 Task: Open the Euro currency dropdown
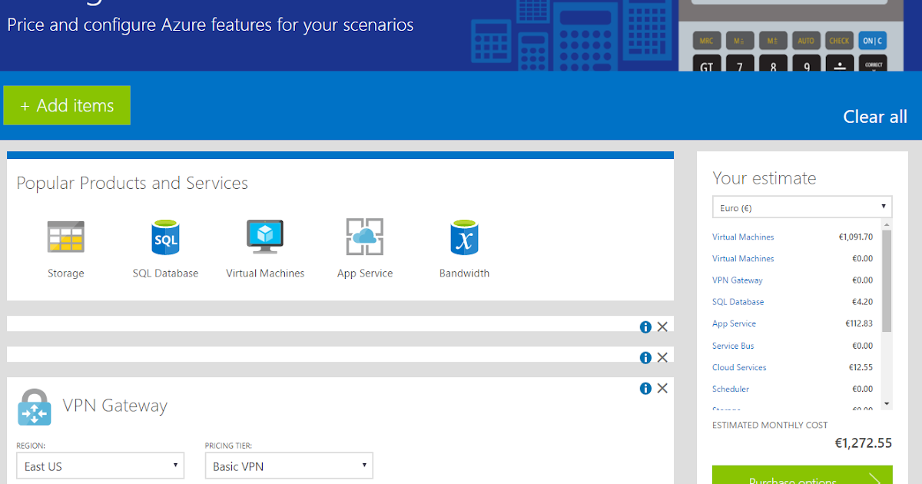click(802, 207)
